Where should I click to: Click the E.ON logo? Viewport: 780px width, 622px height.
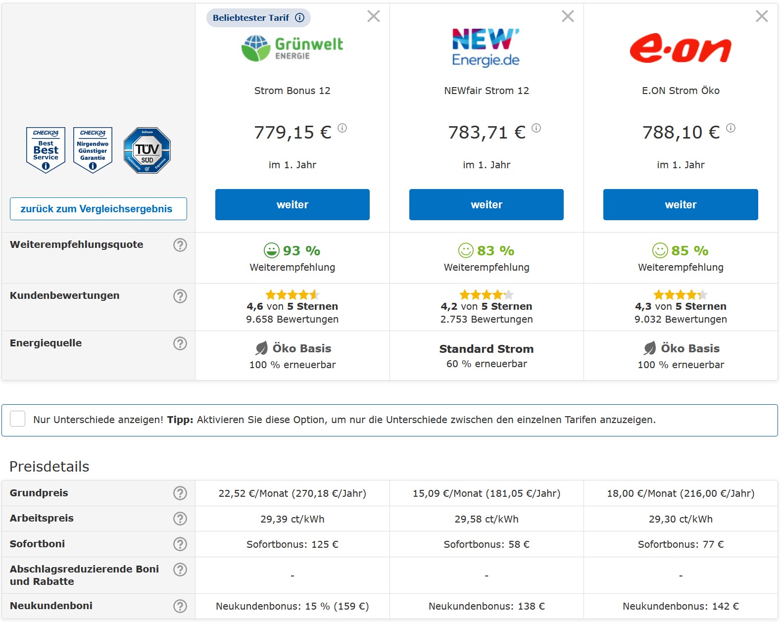tap(681, 48)
